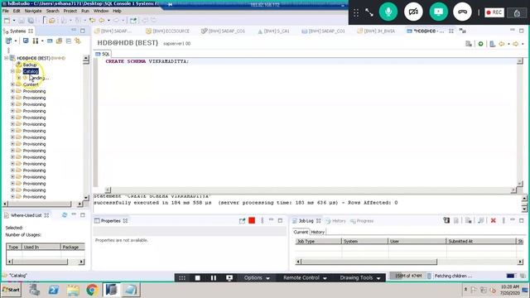Click the Add System icon in Systems panel
Screen dimensions: 530x298
coord(8,41)
